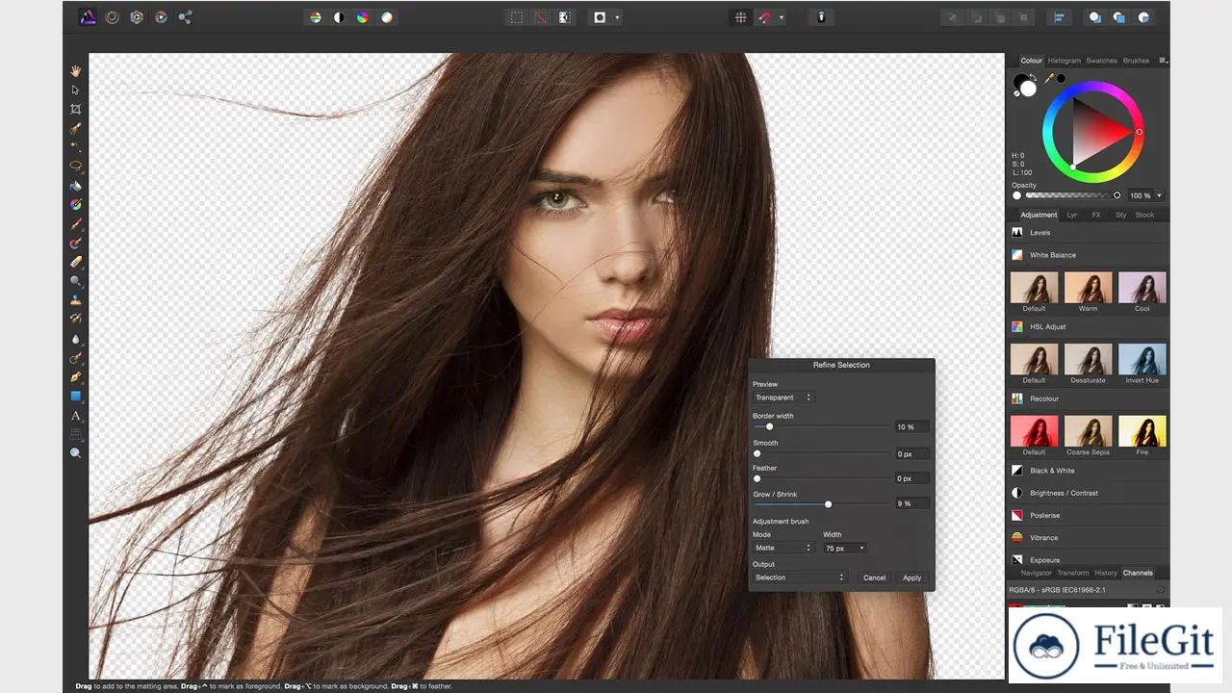Choose the Vibrance adjustment

[1088, 538]
